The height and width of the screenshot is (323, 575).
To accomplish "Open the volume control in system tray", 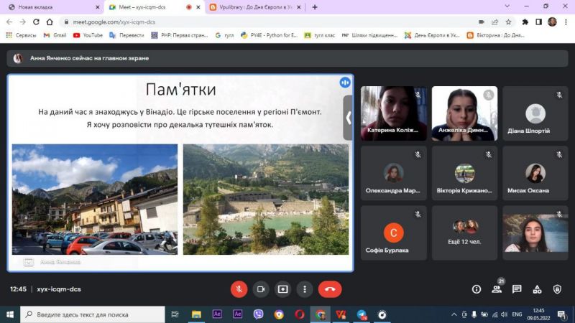I will coord(505,314).
